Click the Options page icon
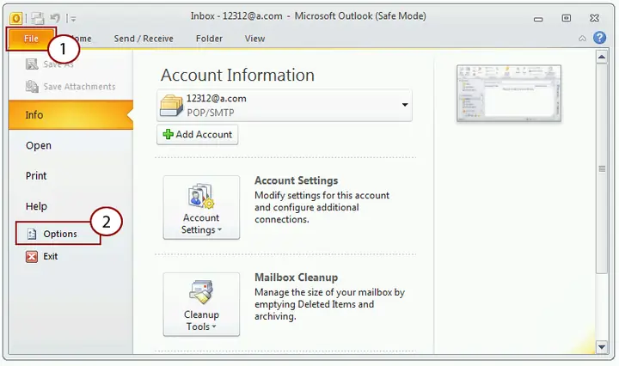 point(32,234)
